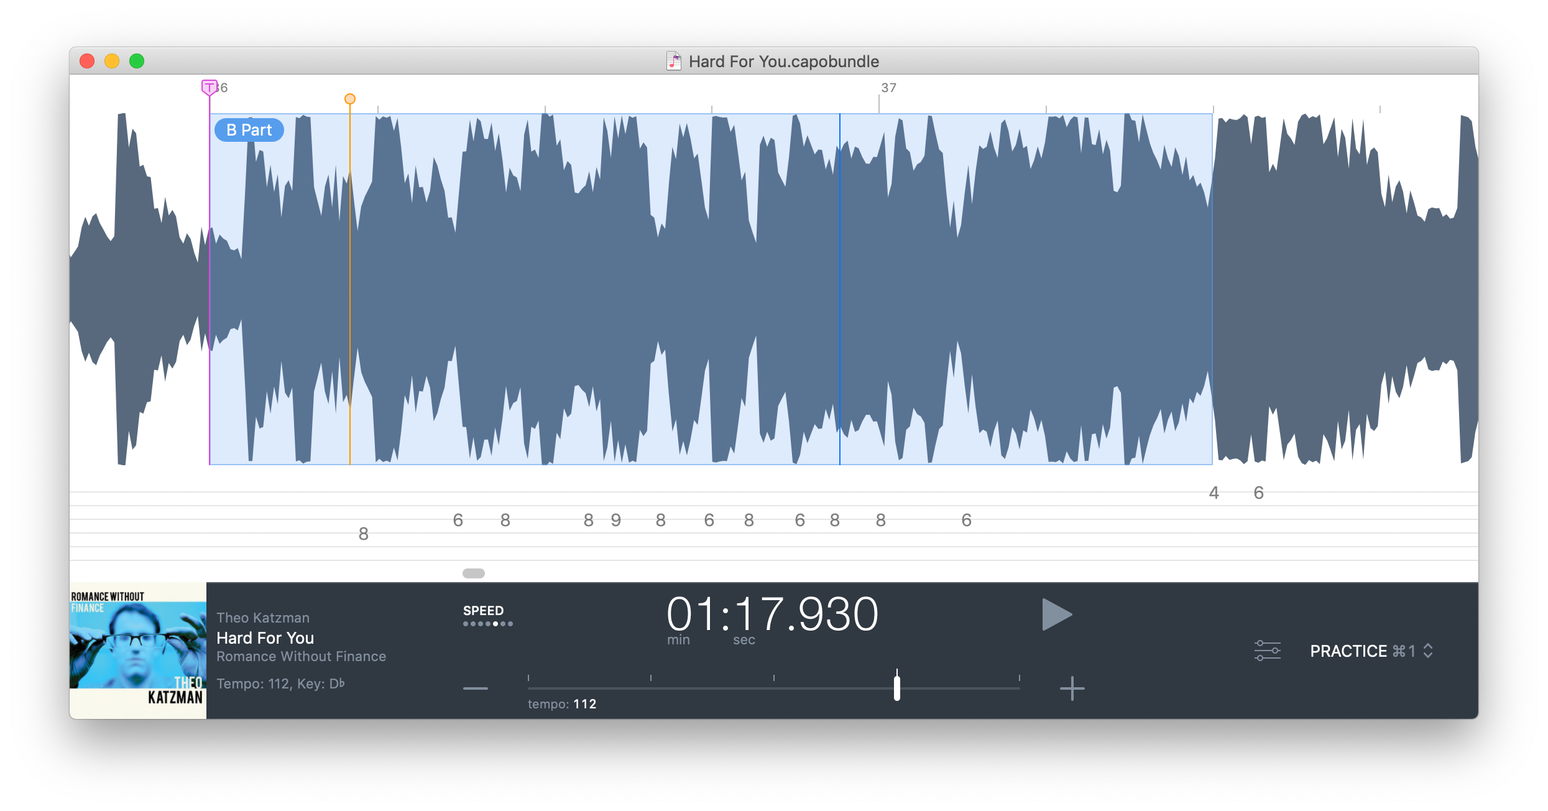Select the highlighted SPEED page dot
The height and width of the screenshot is (811, 1548).
[495, 624]
